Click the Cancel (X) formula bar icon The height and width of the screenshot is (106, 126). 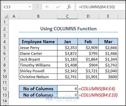tap(47, 7)
